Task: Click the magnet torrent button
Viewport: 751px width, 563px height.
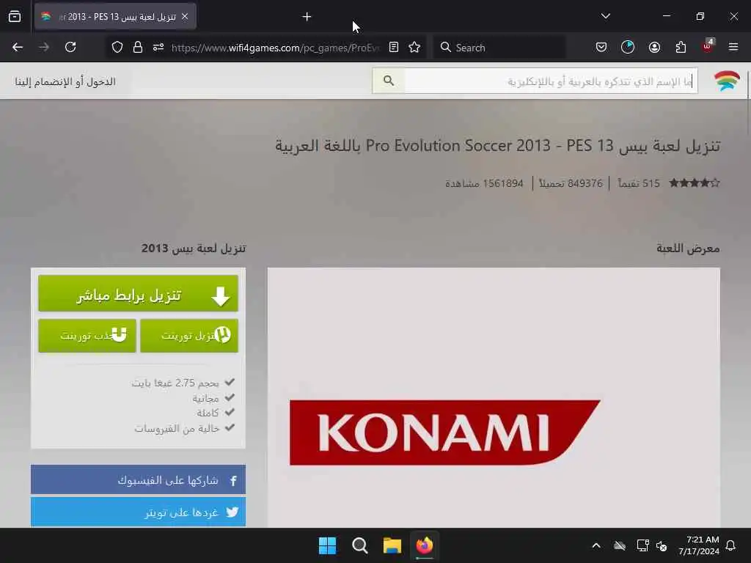Action: coord(87,336)
